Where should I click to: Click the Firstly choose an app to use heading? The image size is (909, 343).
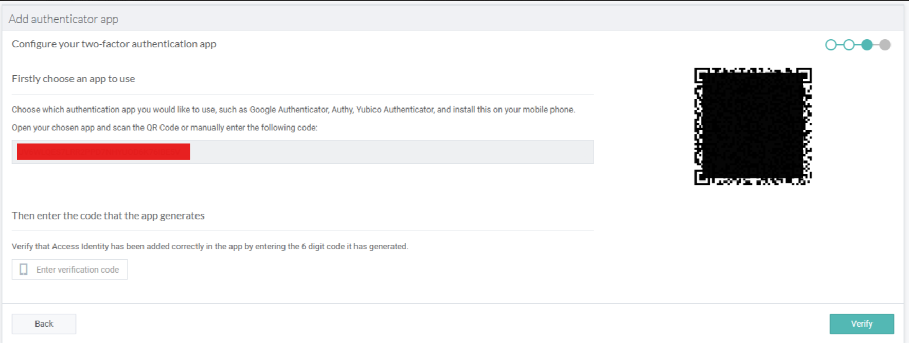point(73,79)
